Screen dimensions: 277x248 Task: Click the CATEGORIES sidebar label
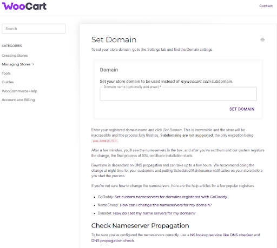point(12,46)
